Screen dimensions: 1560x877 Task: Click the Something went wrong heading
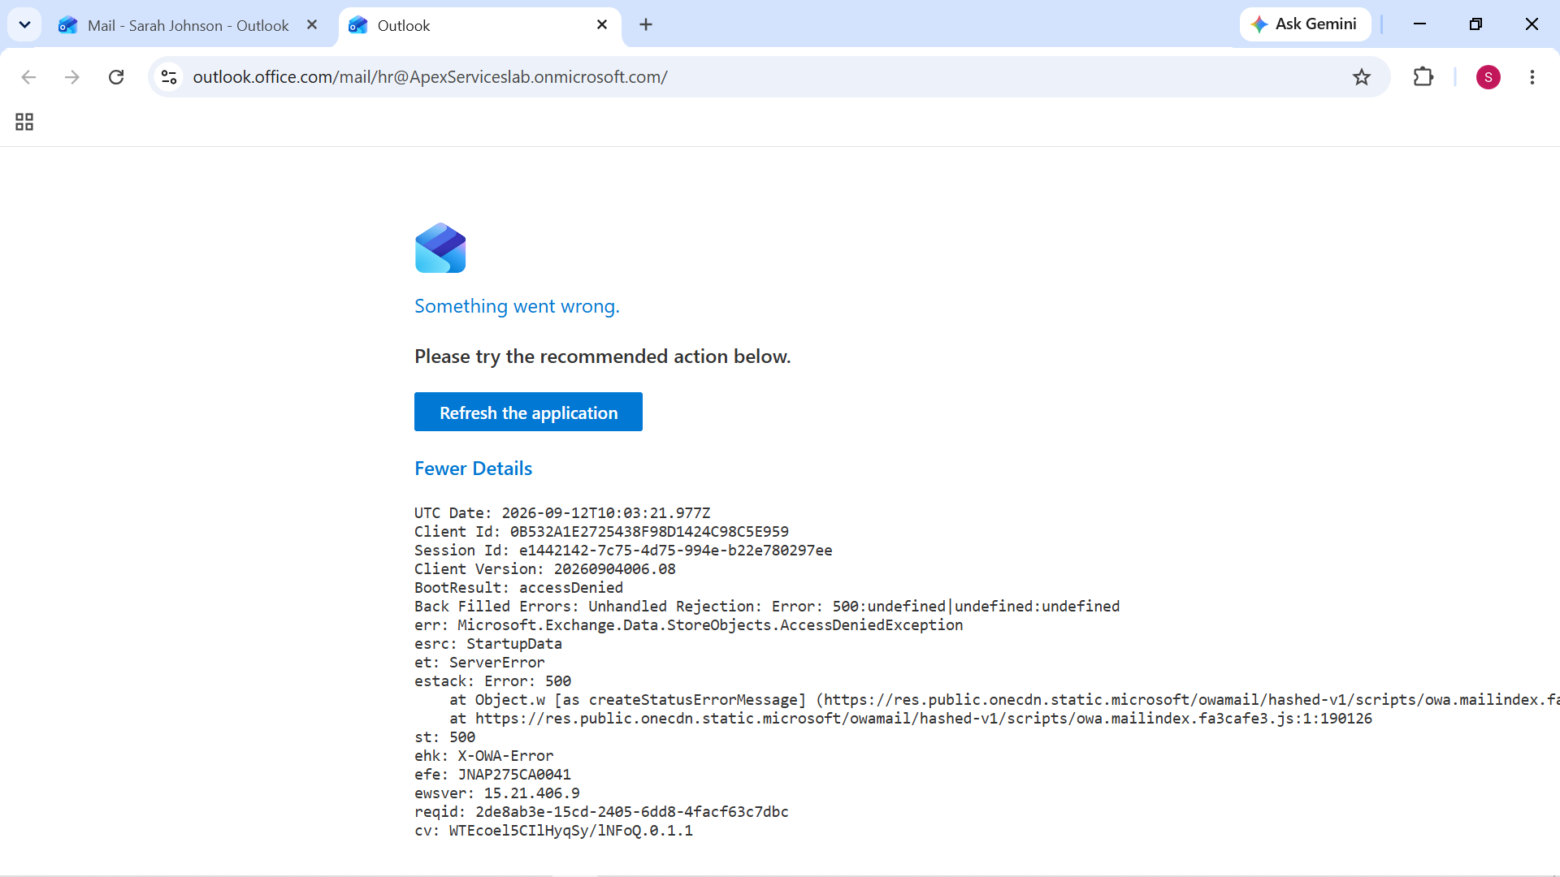point(517,306)
